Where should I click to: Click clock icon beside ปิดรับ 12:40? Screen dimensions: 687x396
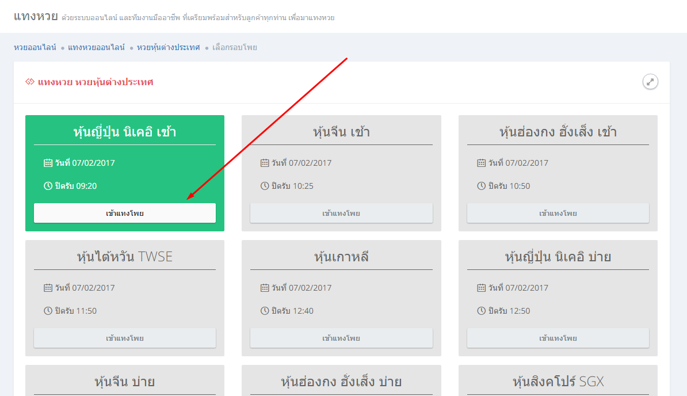(265, 311)
